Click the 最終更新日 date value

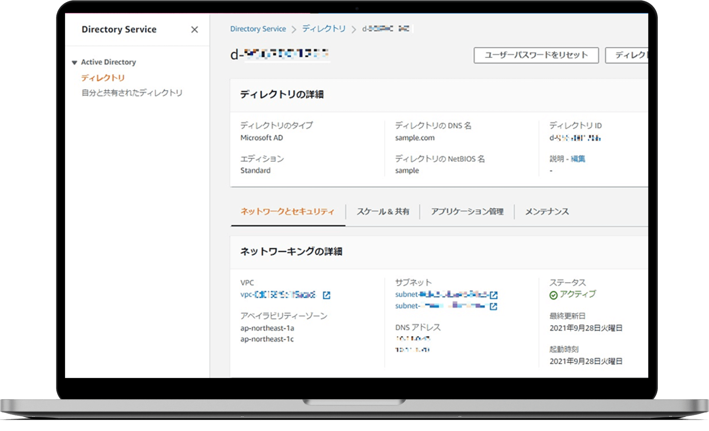pos(586,328)
